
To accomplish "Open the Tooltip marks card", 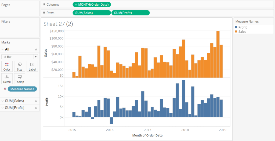I will [20, 79].
